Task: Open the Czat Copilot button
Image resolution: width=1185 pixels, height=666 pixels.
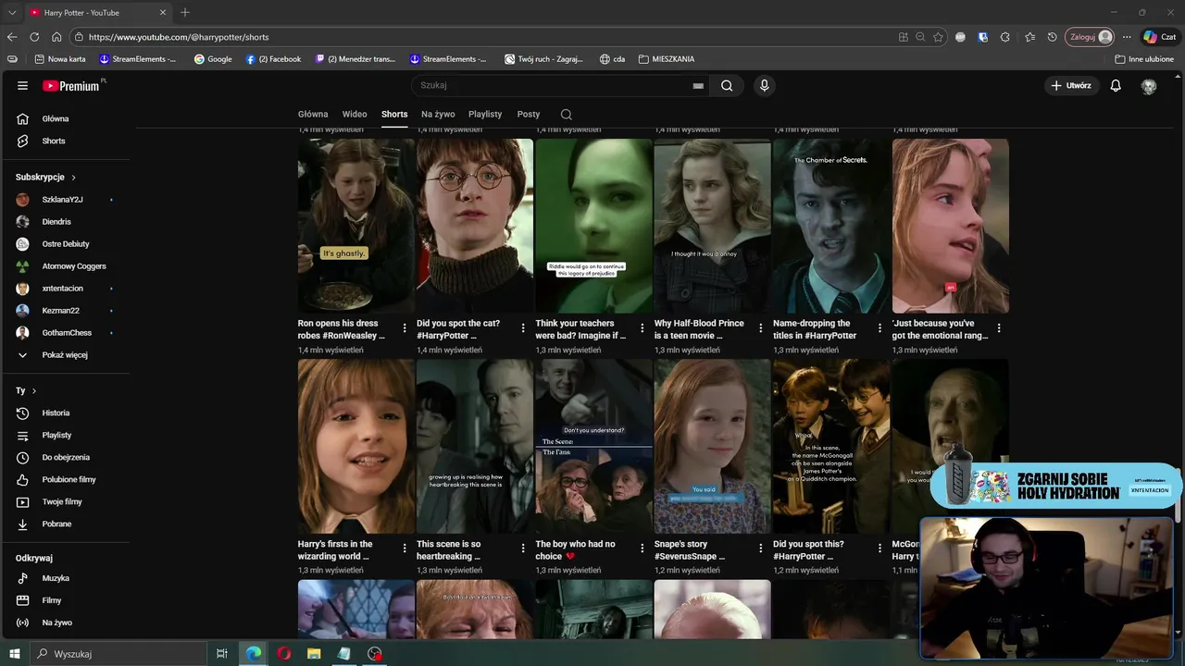Action: (x=1162, y=37)
